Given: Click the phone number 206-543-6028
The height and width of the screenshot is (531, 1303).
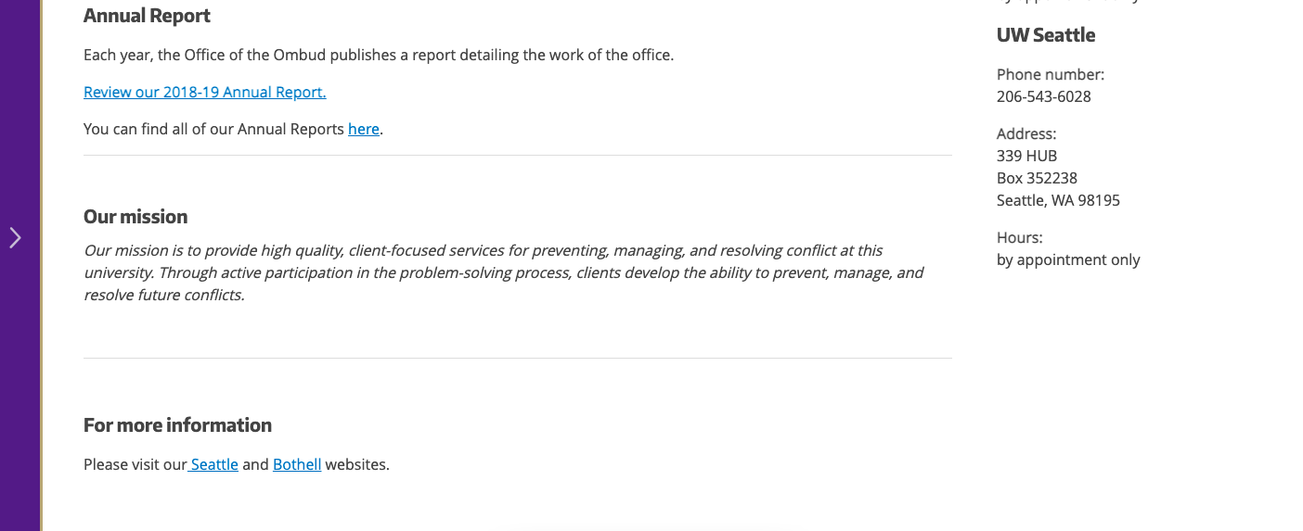Looking at the screenshot, I should 1044,96.
